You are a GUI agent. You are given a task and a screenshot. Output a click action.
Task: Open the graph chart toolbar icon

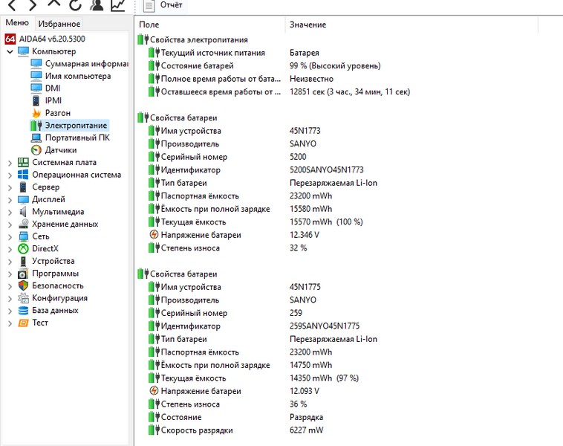118,5
